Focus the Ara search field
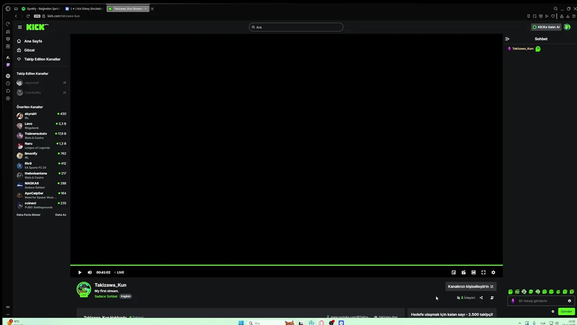The image size is (577, 325). click(x=296, y=27)
